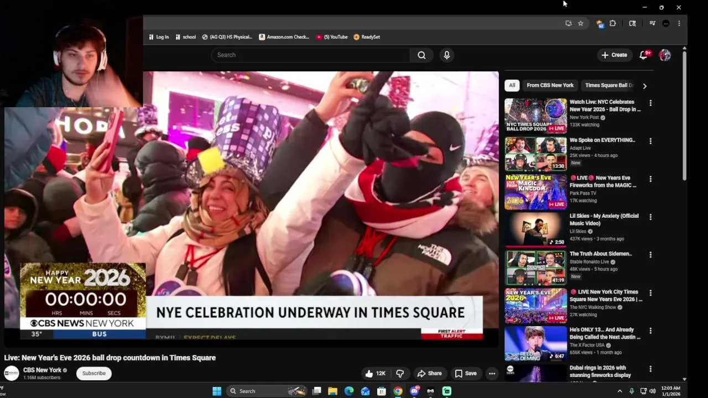The height and width of the screenshot is (398, 708).
Task: Open options for The Truth About Sidemen video
Action: coord(650,255)
